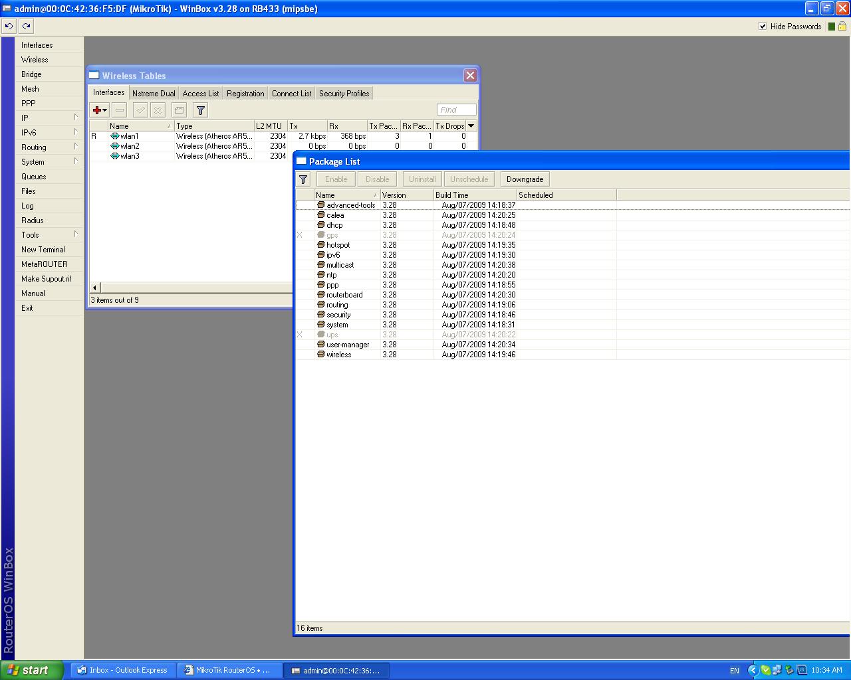The width and height of the screenshot is (851, 680).
Task: Show hidden system tray icons
Action: (752, 670)
